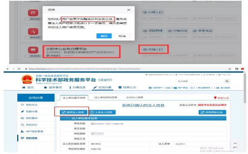The image size is (248, 154).
Task: Click the site search magnifier icon
Action: 227,81
